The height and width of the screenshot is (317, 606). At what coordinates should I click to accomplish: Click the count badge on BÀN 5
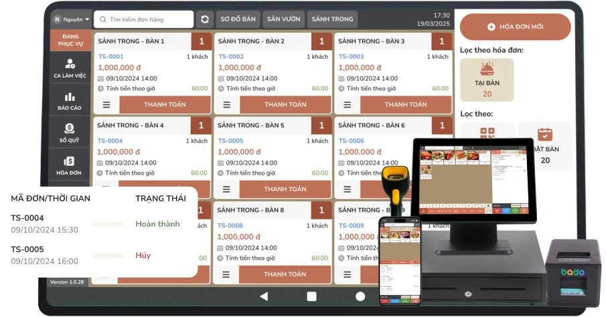(x=321, y=126)
